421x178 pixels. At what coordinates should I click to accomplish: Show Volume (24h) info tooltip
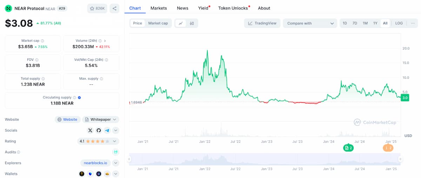[100, 41]
